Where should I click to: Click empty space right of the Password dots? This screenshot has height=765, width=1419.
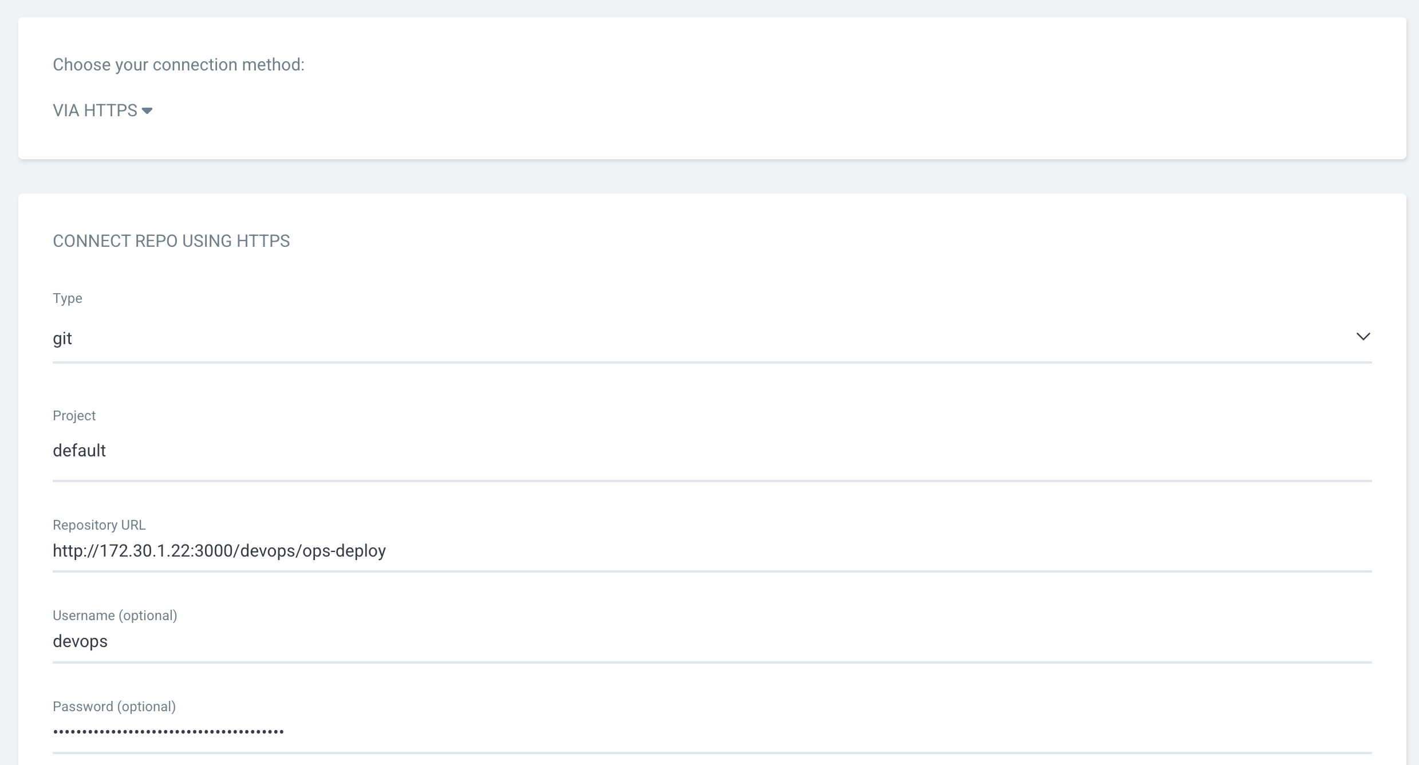pyautogui.click(x=802, y=732)
